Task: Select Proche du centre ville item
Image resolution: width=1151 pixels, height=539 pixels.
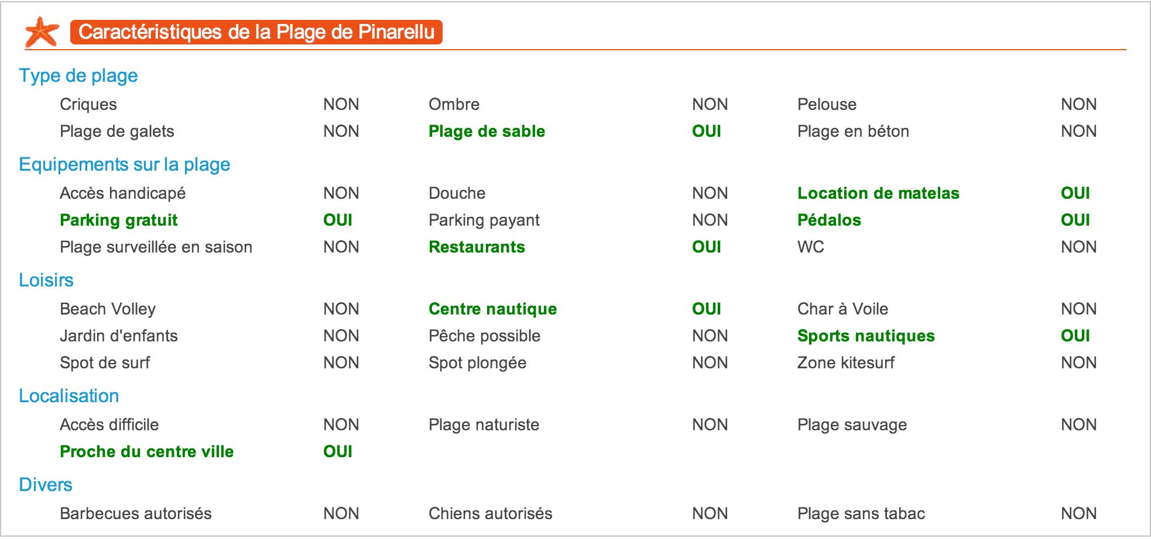Action: coord(147,451)
